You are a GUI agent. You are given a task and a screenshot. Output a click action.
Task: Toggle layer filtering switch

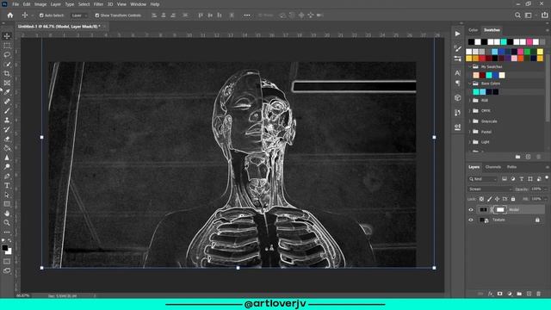point(547,178)
